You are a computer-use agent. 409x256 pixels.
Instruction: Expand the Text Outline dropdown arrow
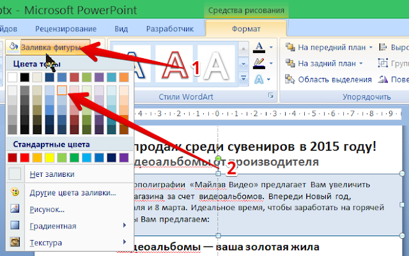point(271,63)
